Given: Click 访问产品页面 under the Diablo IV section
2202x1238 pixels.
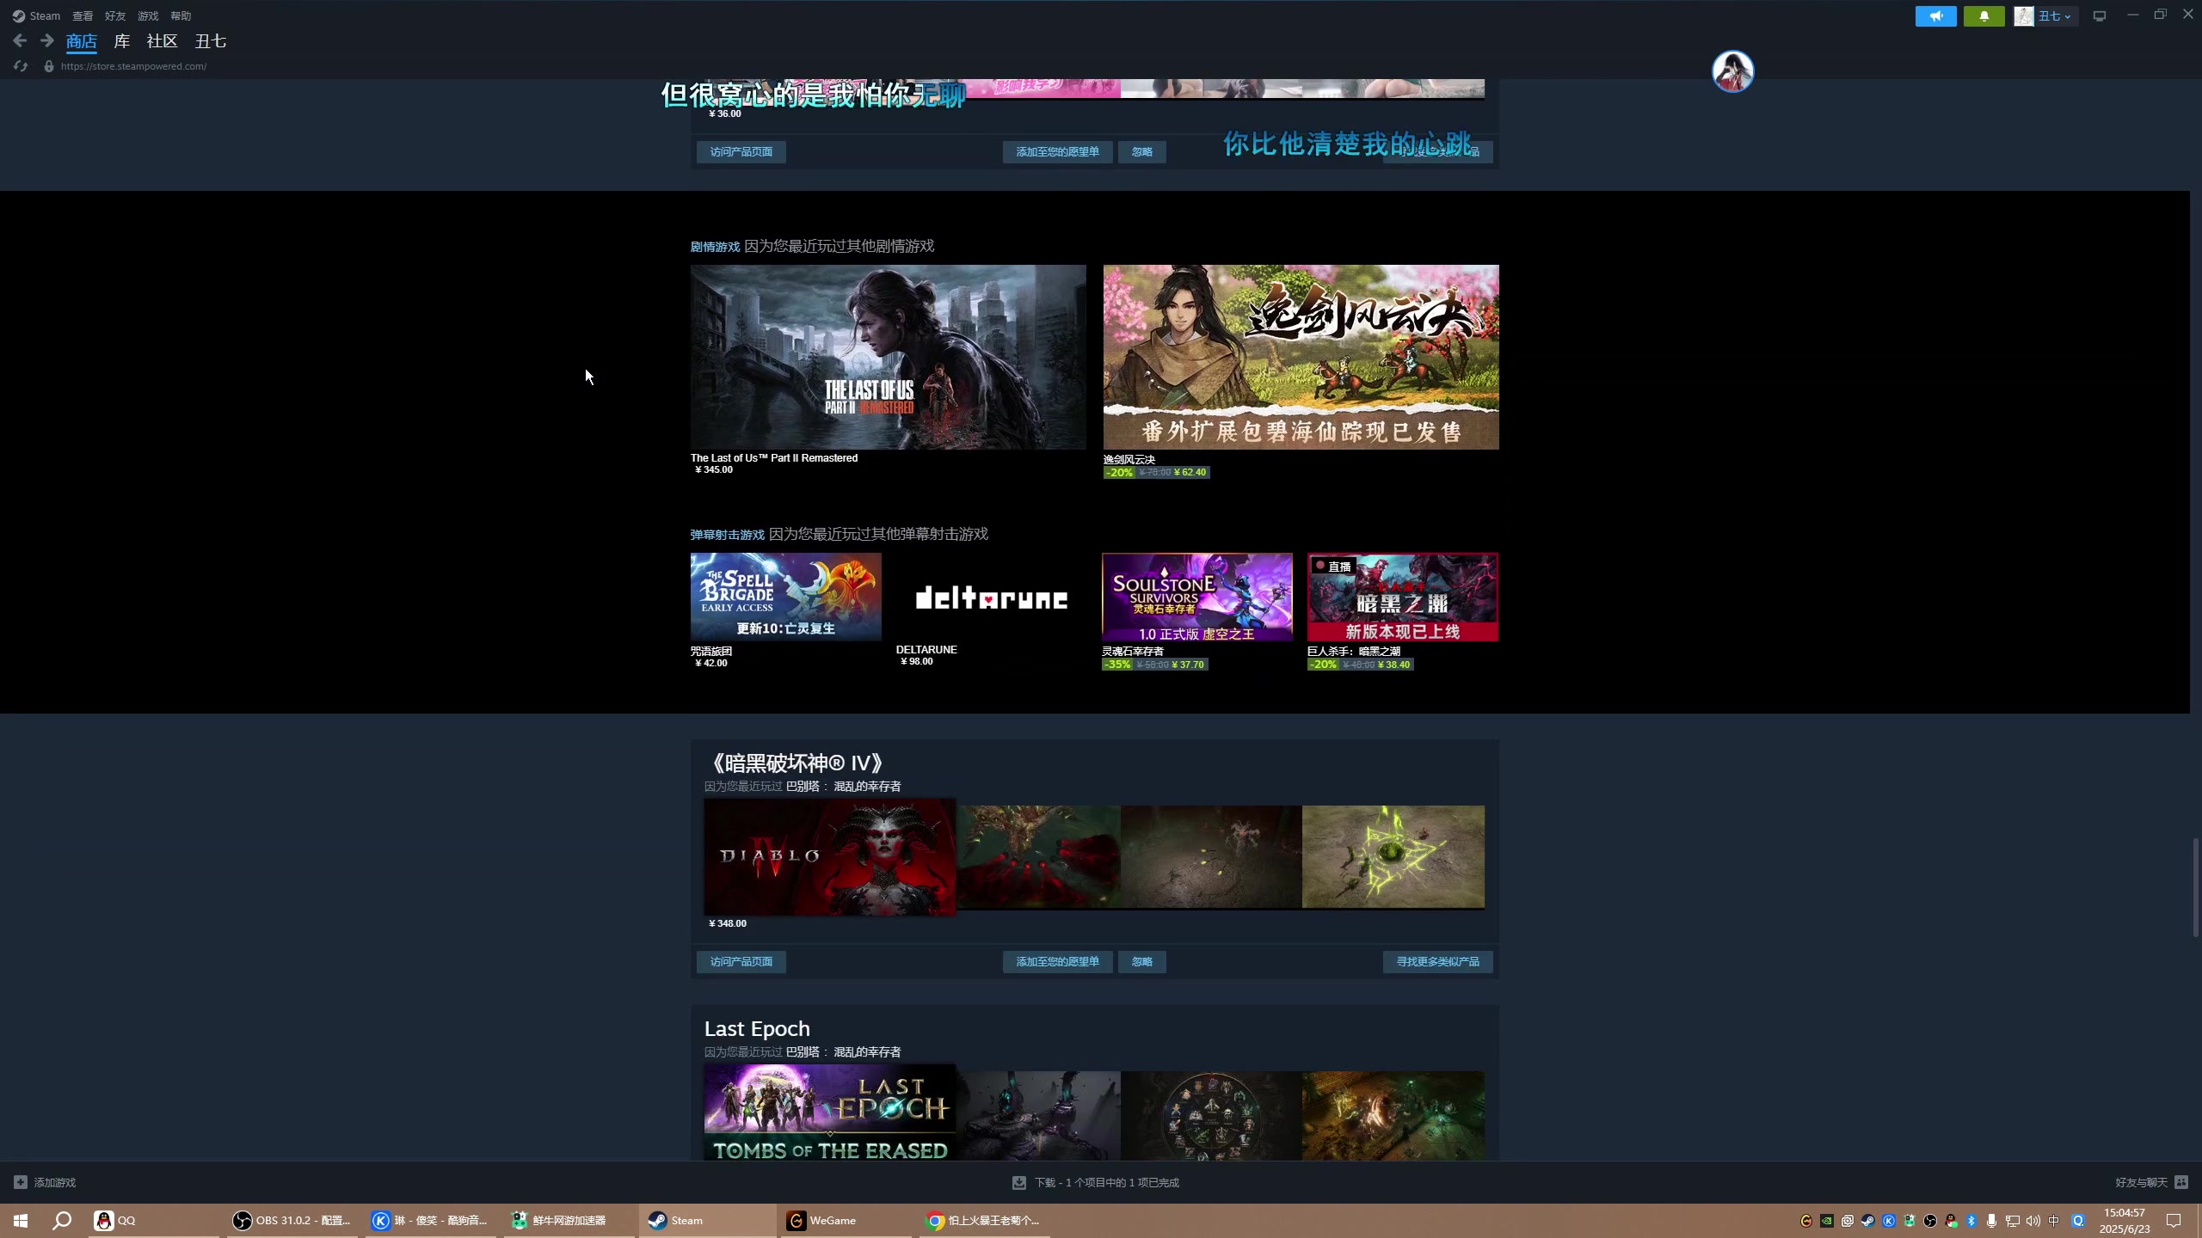Looking at the screenshot, I should 741,961.
